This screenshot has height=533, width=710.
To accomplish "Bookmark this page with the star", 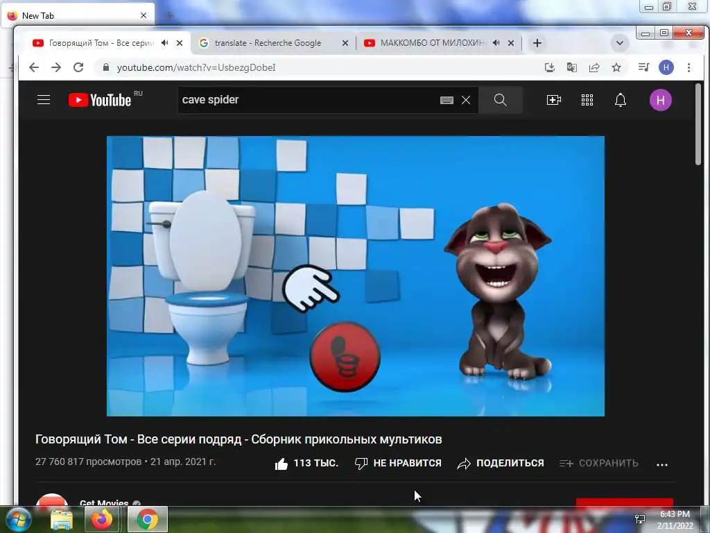I will click(616, 67).
